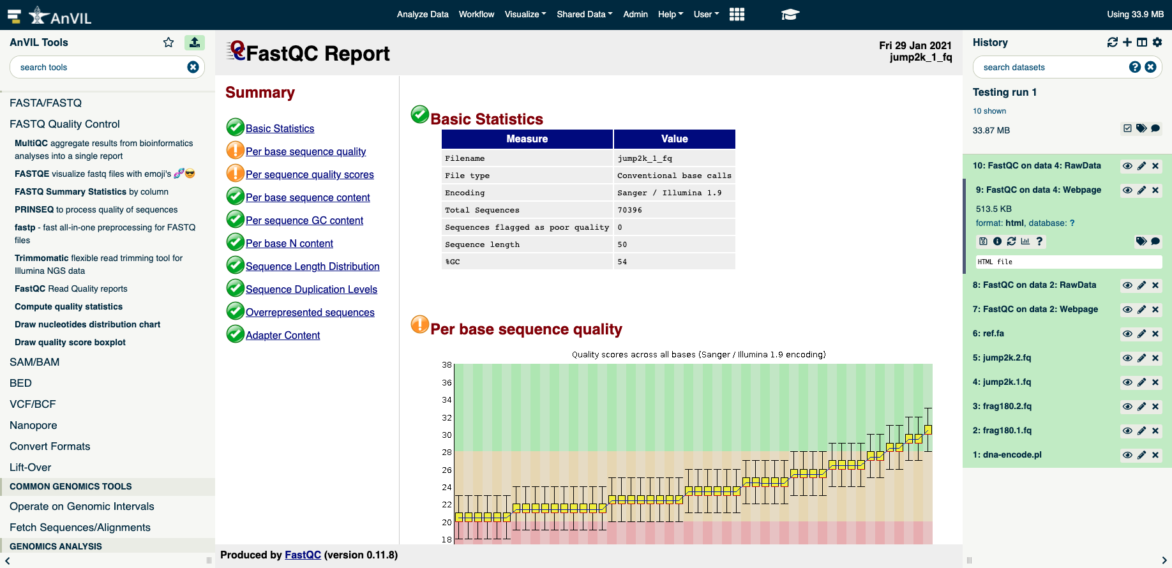Expand 2: frag180.1.fq dataset details
Image resolution: width=1172 pixels, height=568 pixels.
1002,430
